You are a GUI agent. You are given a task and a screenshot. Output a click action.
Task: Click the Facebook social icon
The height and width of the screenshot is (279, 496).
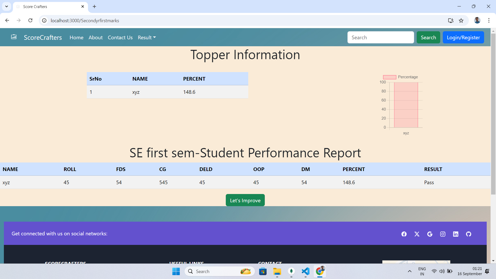coord(404,234)
